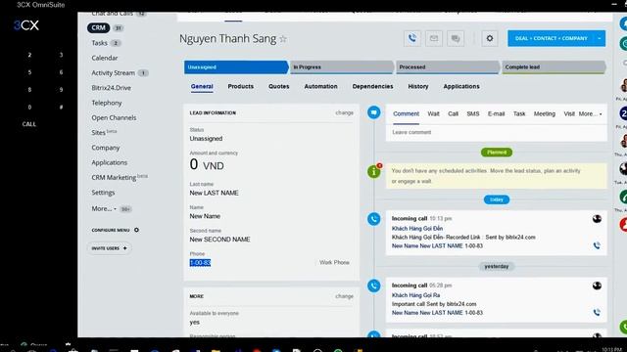Click the Planned green label
Screen dimensions: 627x352
coord(497,153)
